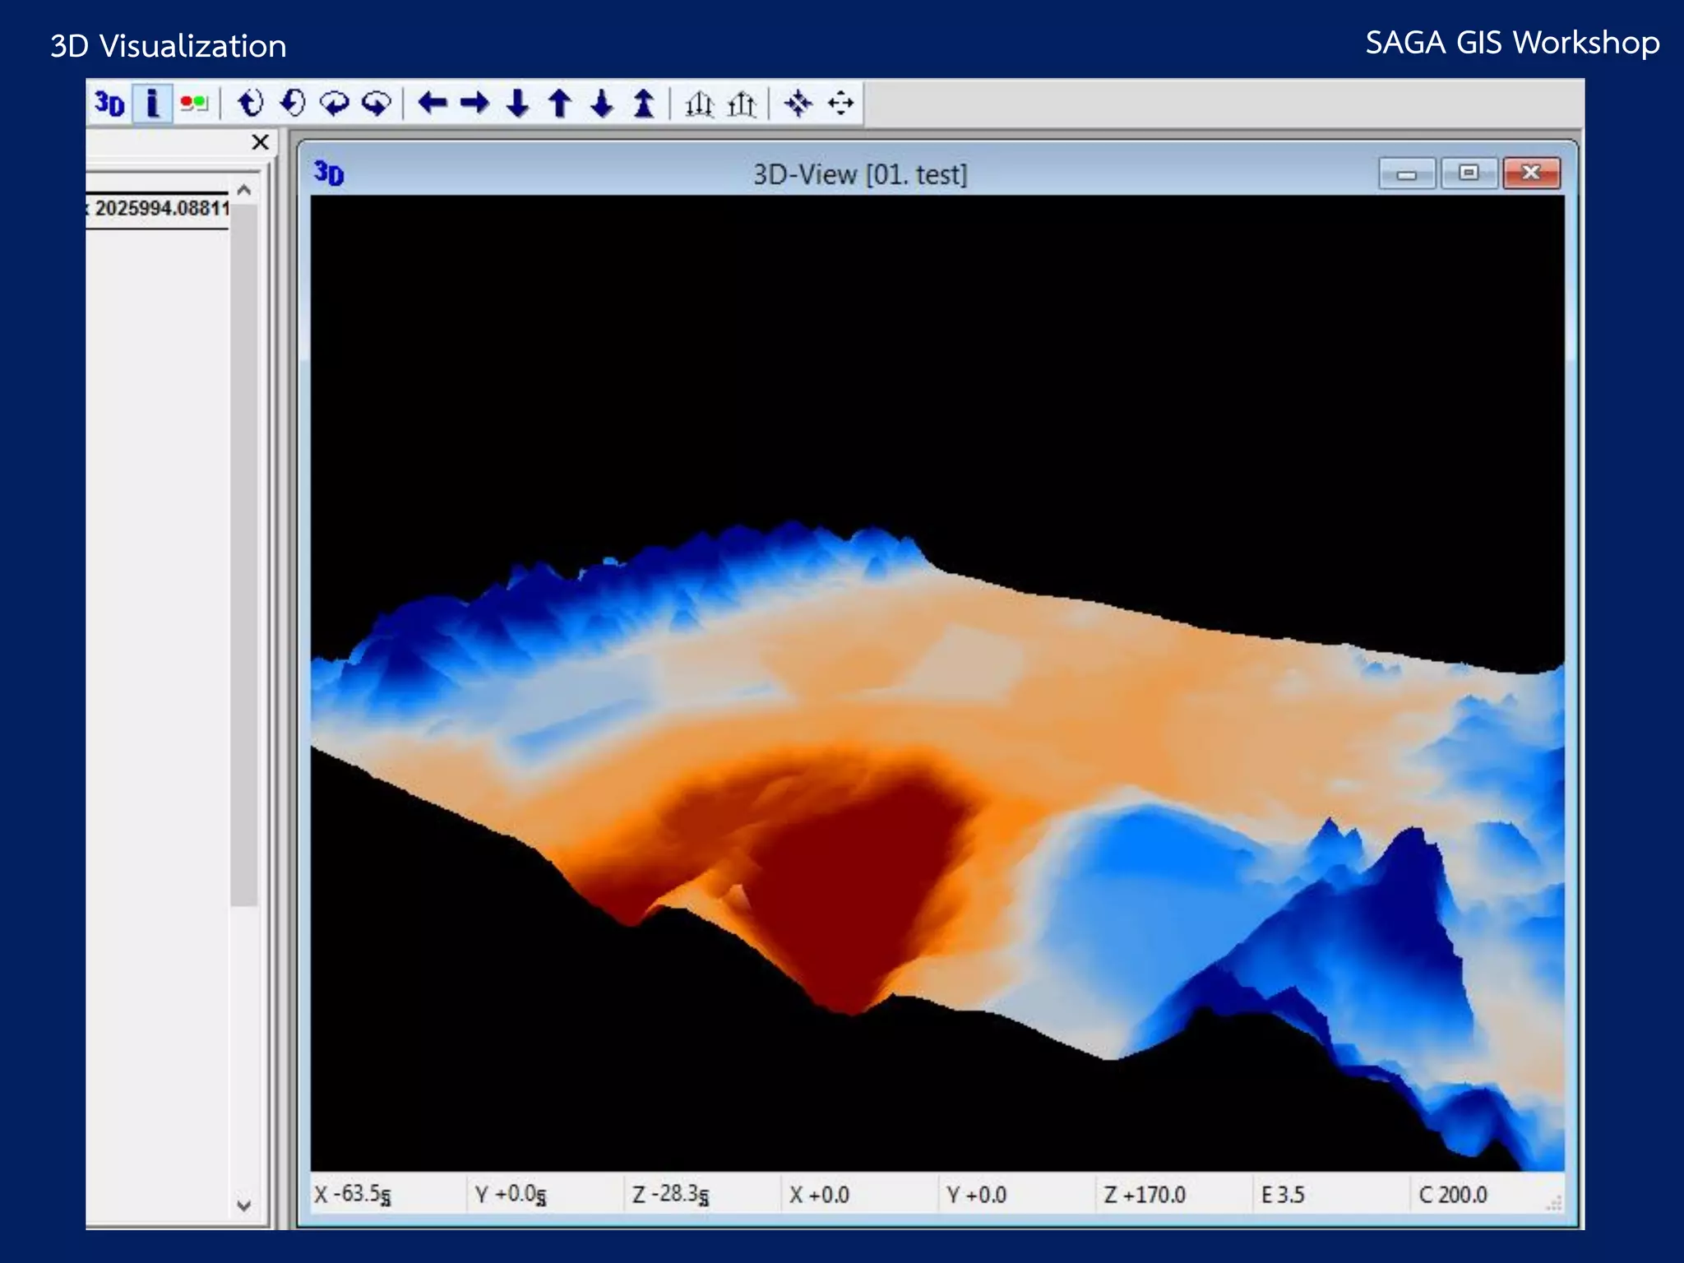This screenshot has height=1263, width=1684.
Task: Click the X +0.0 shift status field
Action: [860, 1194]
